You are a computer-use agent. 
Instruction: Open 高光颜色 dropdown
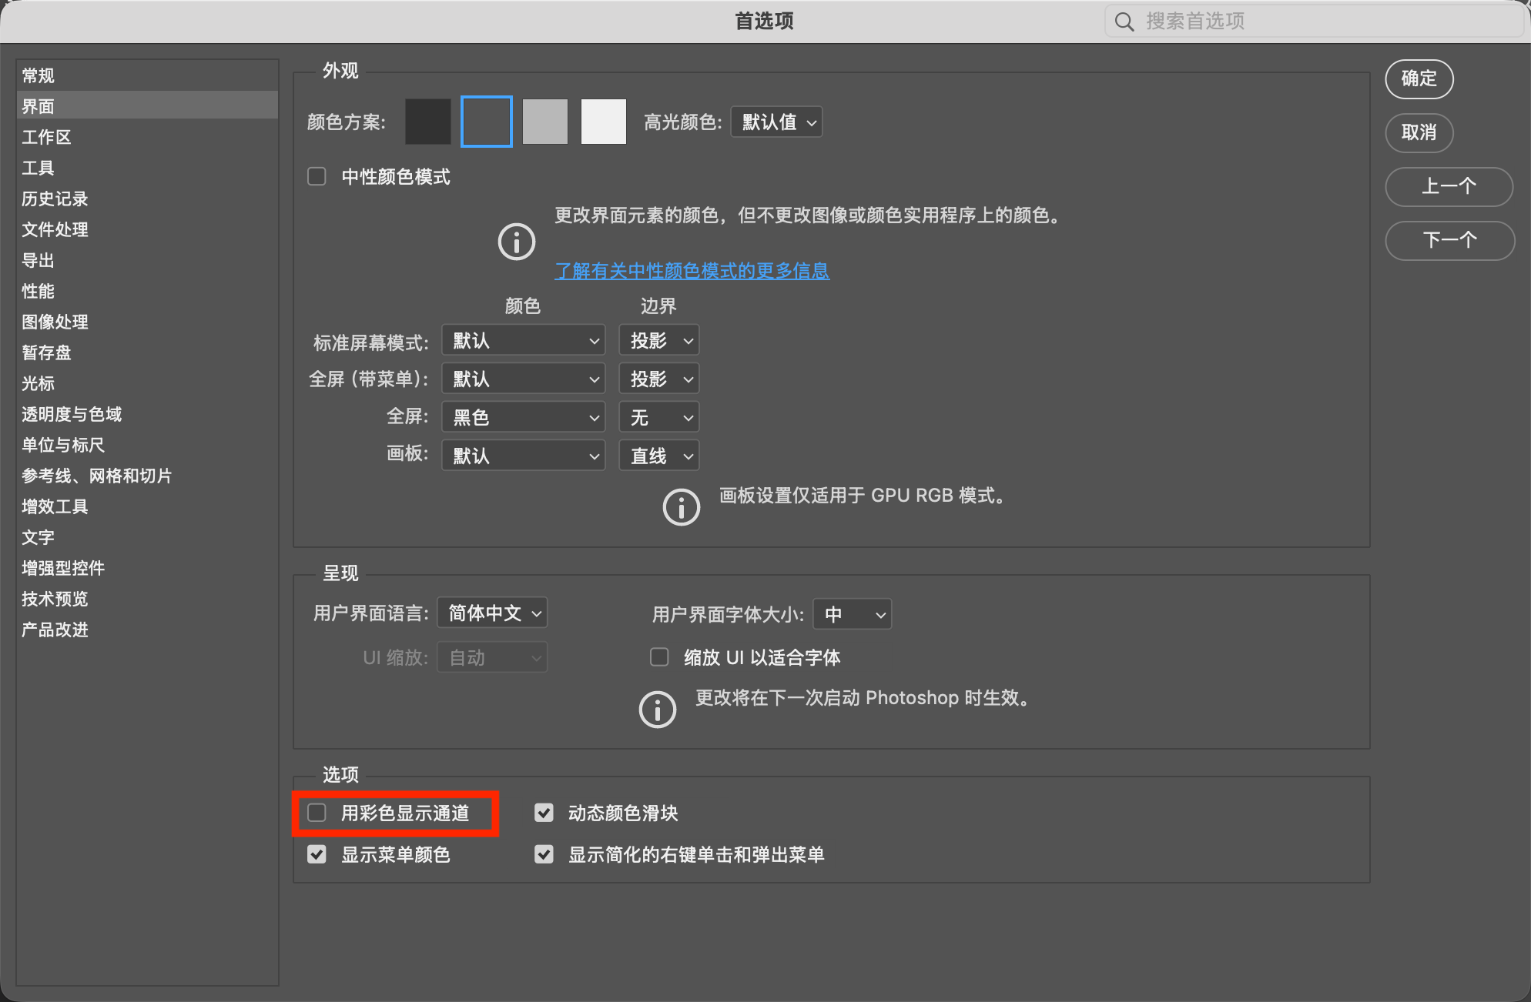coord(776,122)
